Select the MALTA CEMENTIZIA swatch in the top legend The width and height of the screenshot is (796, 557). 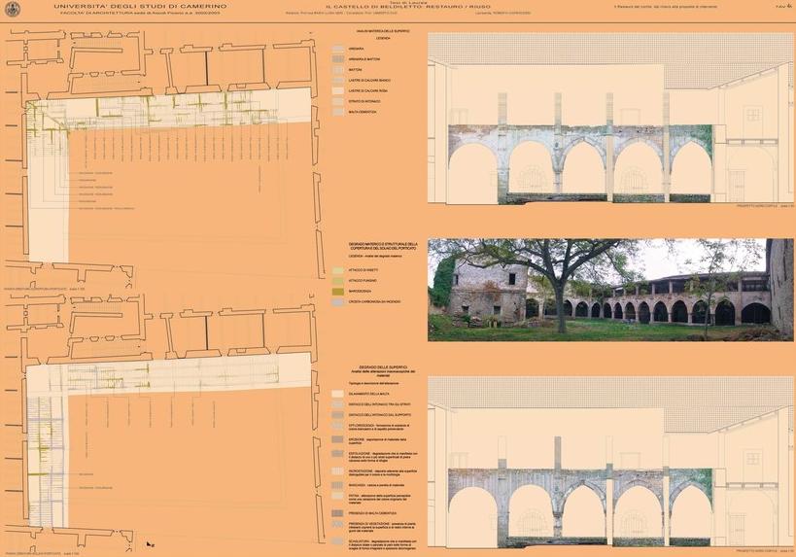(x=340, y=111)
